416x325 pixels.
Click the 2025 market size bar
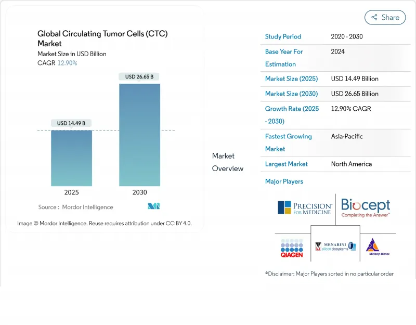pos(71,158)
